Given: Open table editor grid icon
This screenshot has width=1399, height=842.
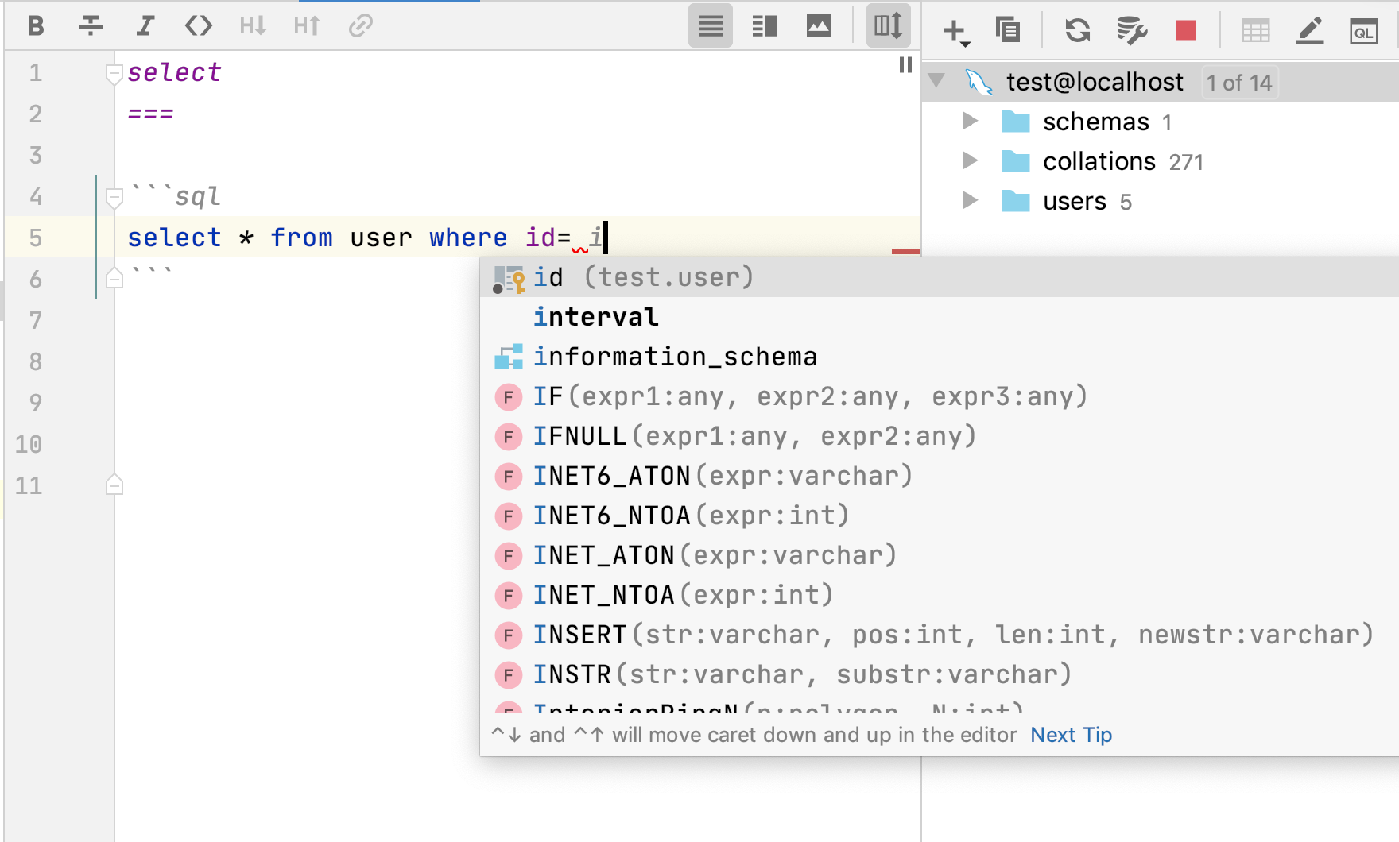Looking at the screenshot, I should point(1256,31).
